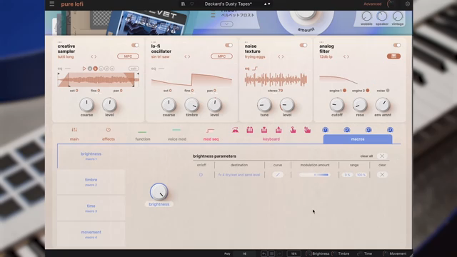Viewport: 457px width, 257px height.
Task: Click the speaker knob
Action: 382,16
